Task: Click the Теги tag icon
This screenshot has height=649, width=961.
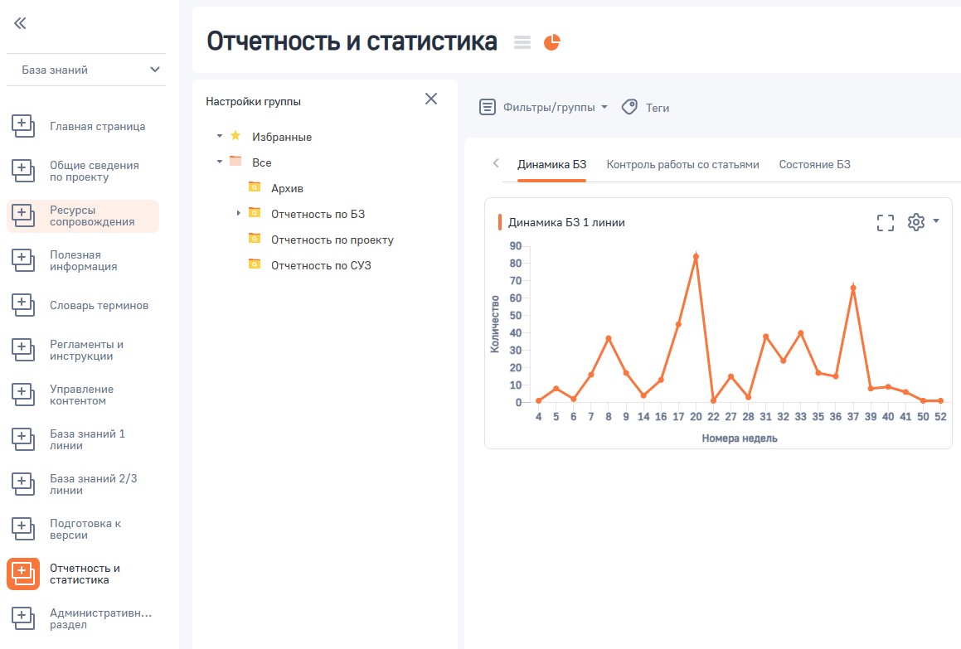Action: [x=629, y=106]
